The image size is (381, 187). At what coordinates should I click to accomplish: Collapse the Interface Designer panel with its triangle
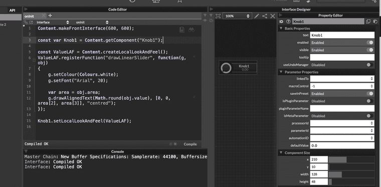[212, 9]
